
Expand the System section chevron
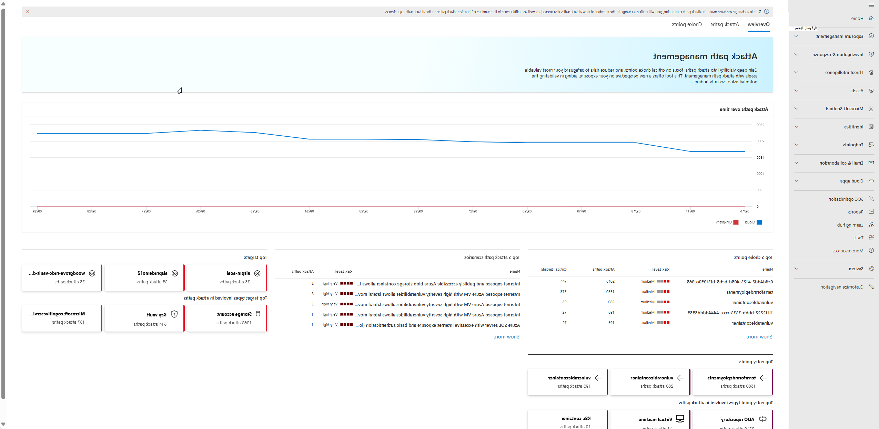tap(796, 269)
